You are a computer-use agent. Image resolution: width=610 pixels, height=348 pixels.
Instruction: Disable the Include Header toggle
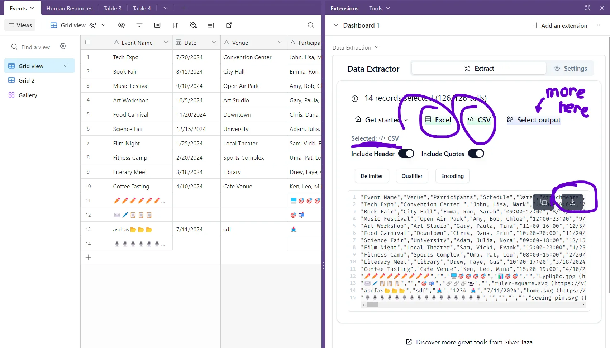[x=406, y=153]
